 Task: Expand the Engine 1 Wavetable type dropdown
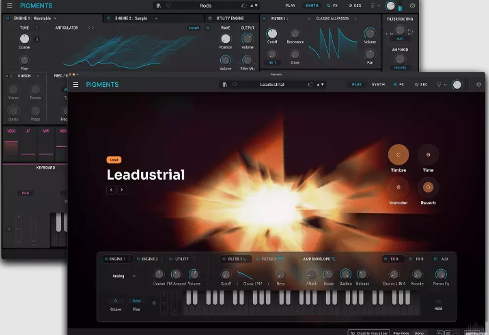[x=55, y=18]
